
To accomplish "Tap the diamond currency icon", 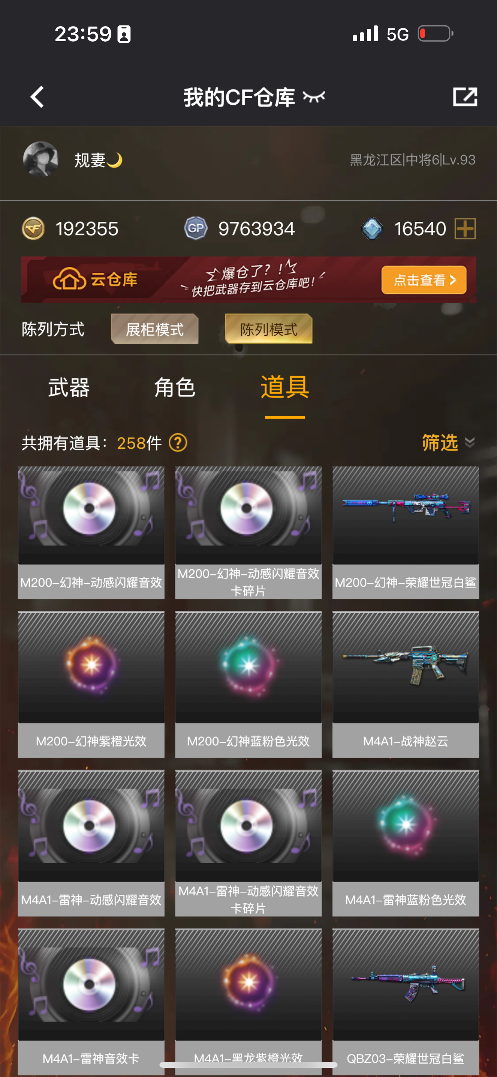I will click(372, 229).
